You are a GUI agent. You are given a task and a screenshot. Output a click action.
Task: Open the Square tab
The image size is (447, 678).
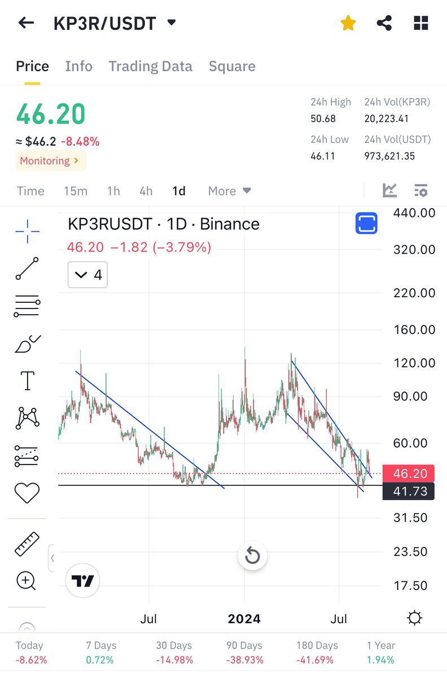(232, 66)
